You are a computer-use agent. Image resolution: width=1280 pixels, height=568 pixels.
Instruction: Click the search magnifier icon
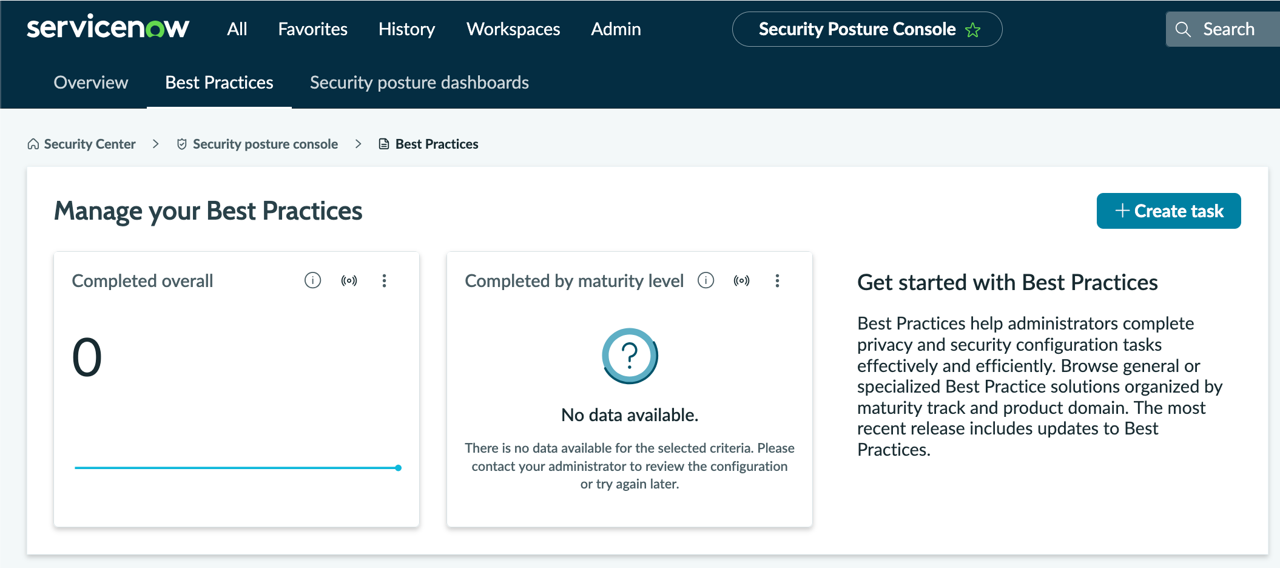(1183, 29)
